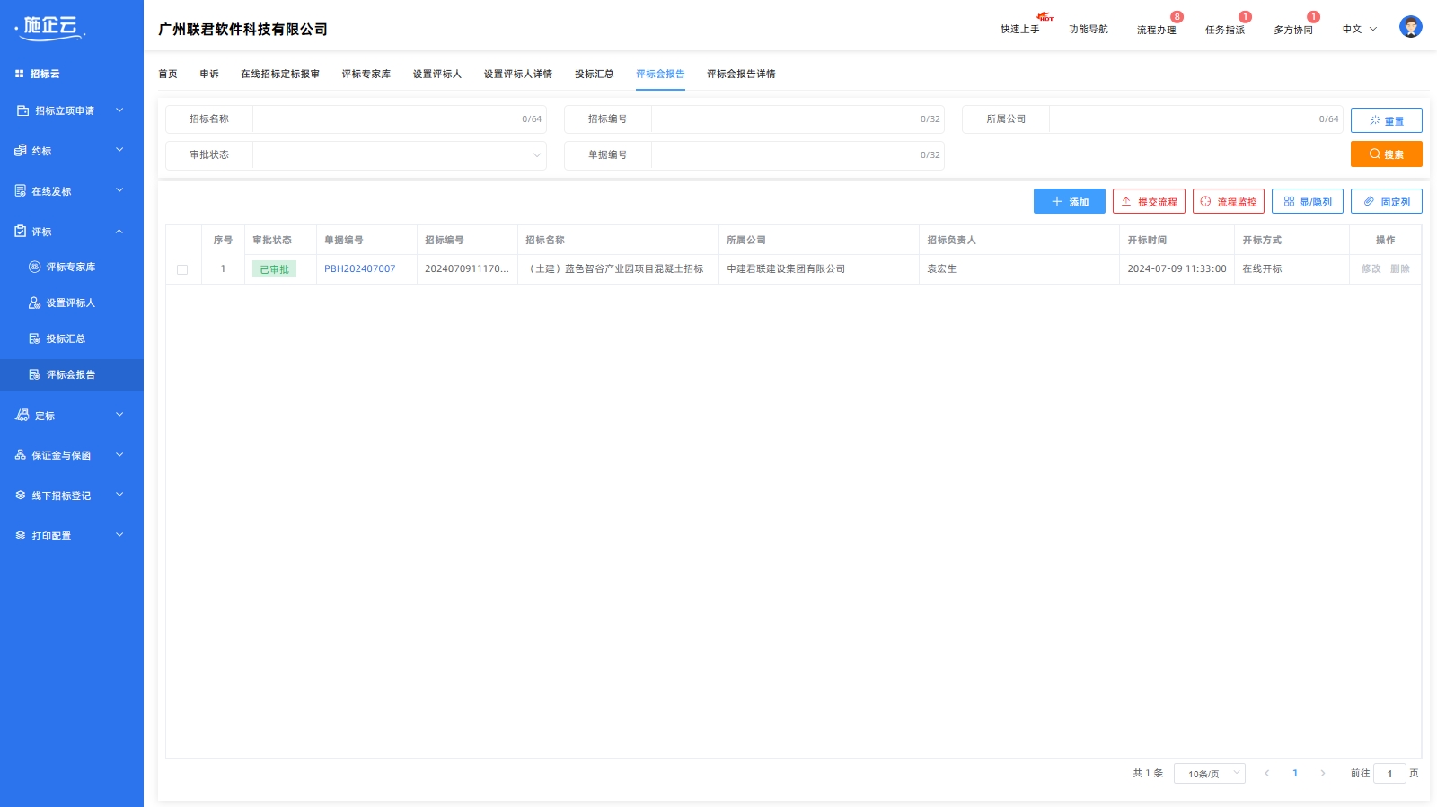Expand the 线下招标登记 menu
Viewport: 1437px width, 807px height.
[119, 495]
